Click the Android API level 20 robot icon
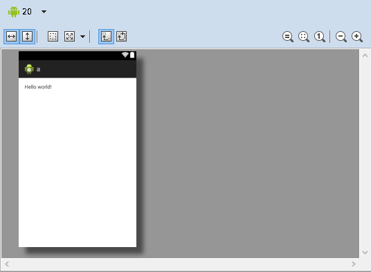Image resolution: width=371 pixels, height=272 pixels. 14,12
